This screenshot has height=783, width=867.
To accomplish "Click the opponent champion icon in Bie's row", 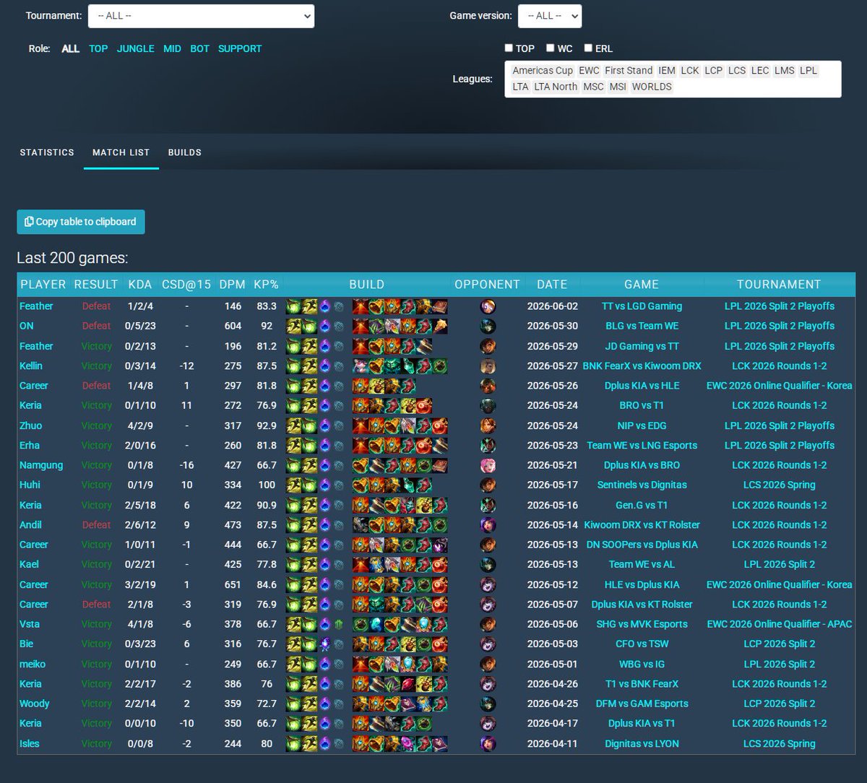I will (x=488, y=644).
